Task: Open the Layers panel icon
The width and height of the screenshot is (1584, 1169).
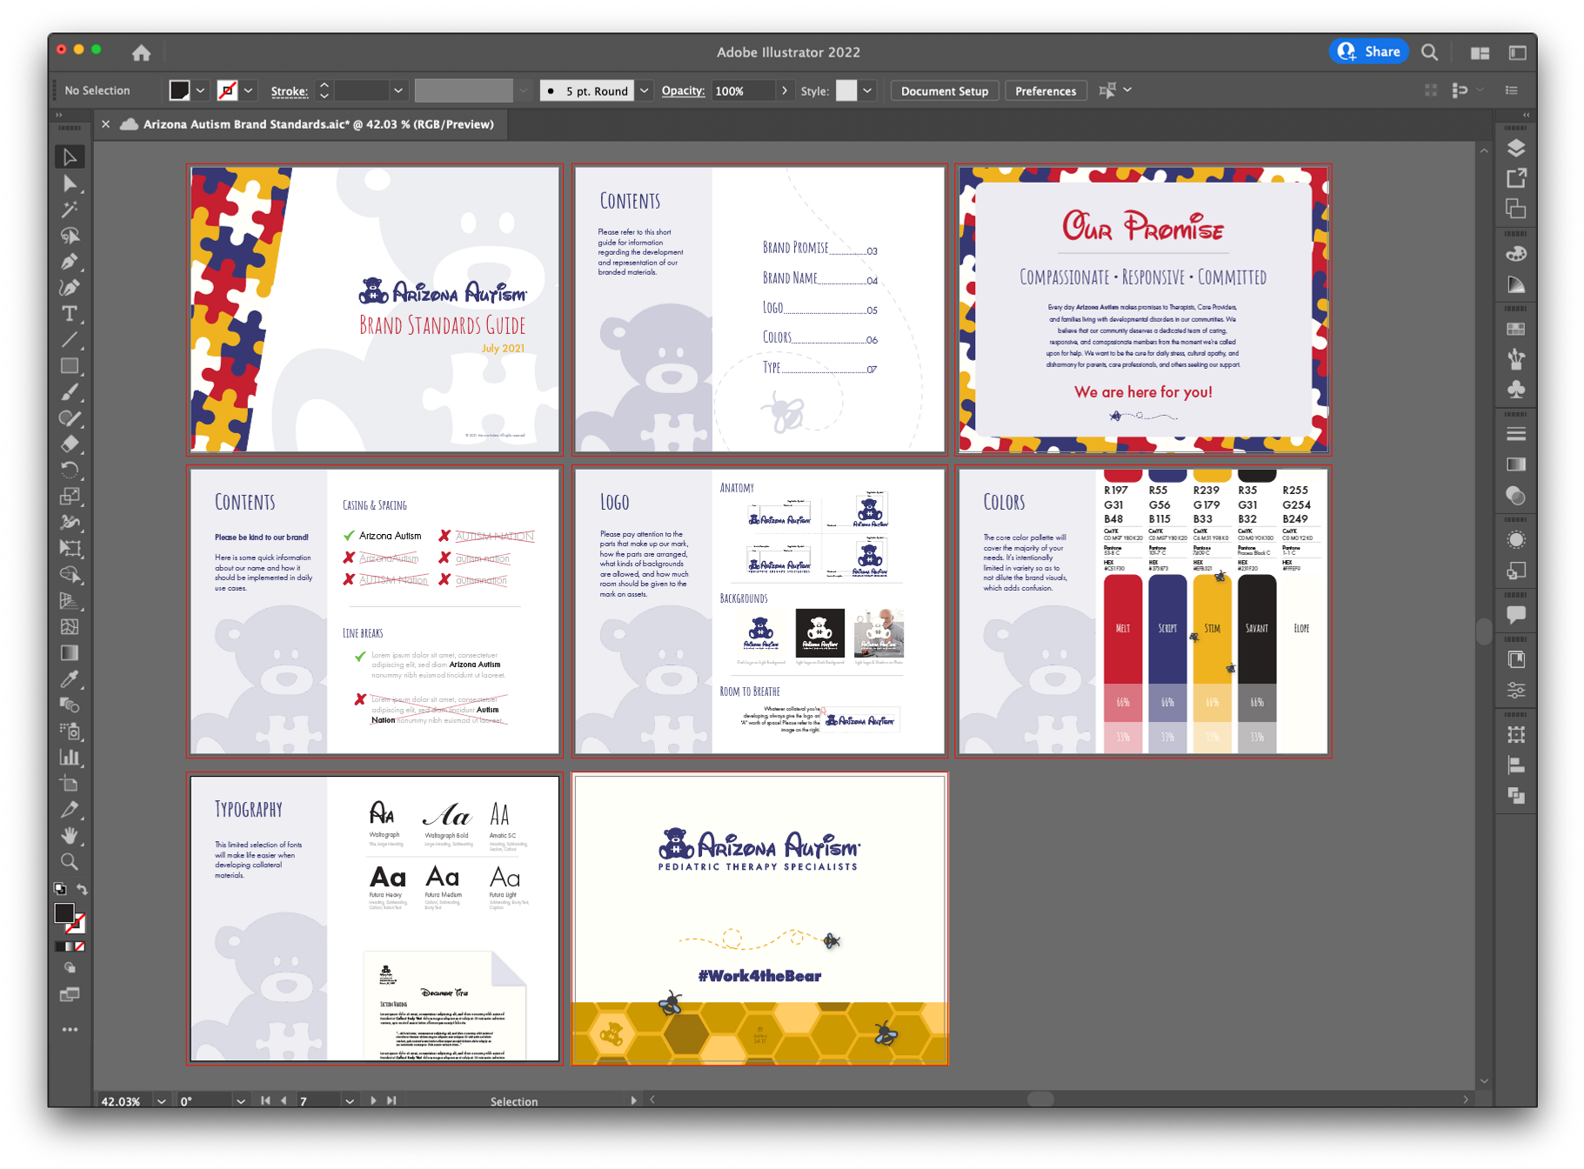Action: click(1516, 149)
